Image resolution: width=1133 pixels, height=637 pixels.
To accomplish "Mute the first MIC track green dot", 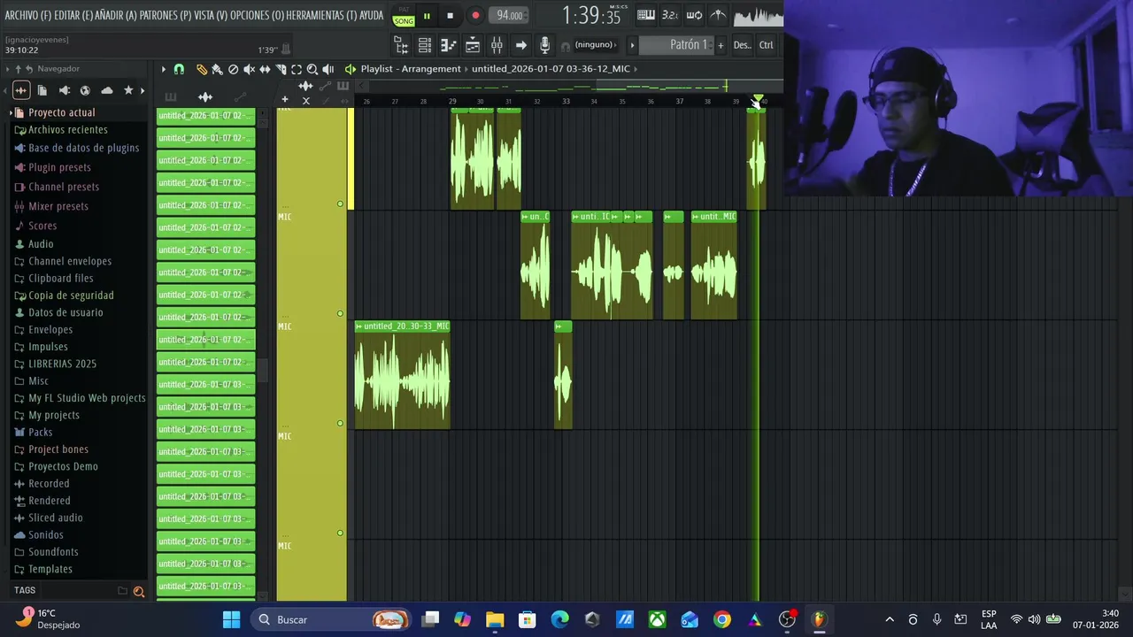I will pos(340,204).
